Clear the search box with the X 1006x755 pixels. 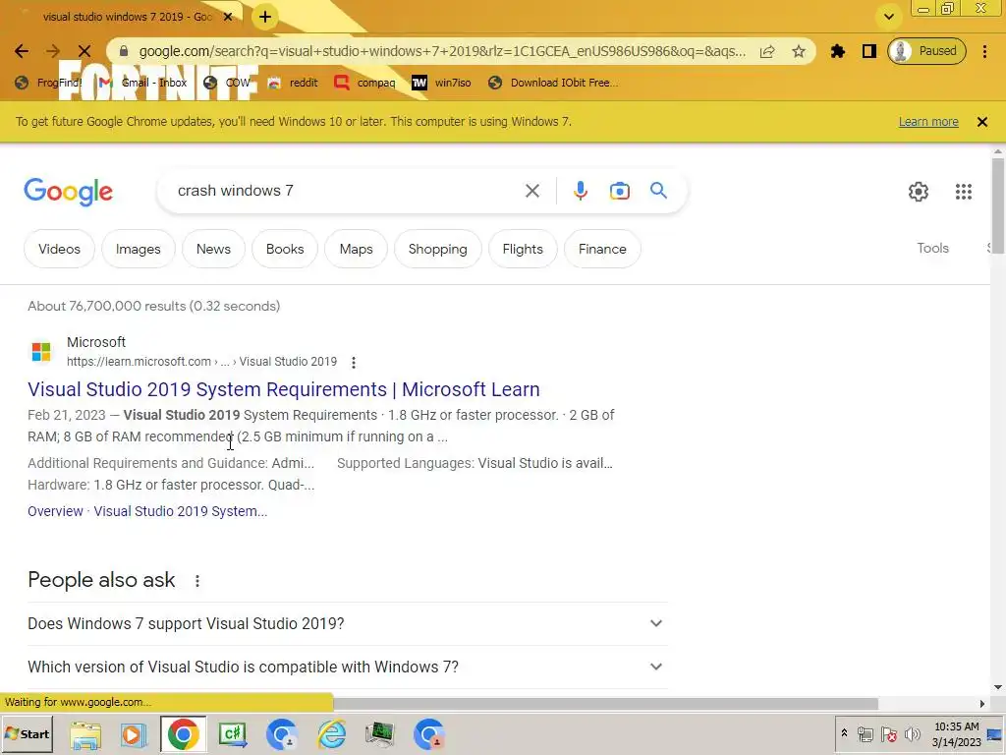pyautogui.click(x=531, y=191)
